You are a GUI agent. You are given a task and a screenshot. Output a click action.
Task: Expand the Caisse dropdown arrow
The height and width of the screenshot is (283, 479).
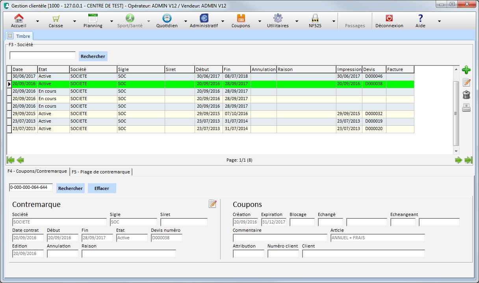[74, 21]
